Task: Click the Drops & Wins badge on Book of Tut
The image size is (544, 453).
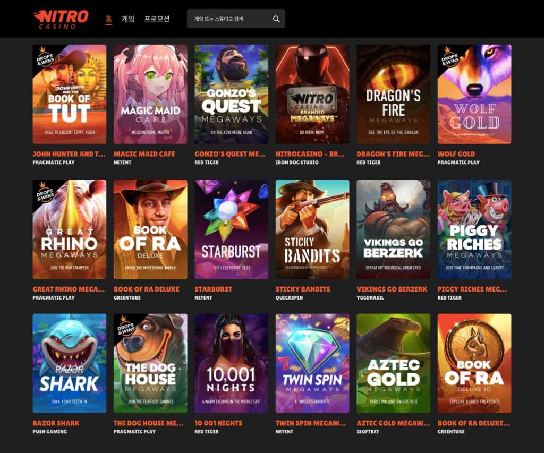Action: (45, 57)
